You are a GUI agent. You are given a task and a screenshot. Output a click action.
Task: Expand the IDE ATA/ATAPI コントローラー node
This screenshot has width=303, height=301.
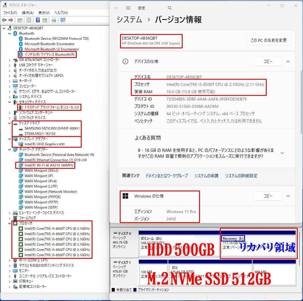coord(9,59)
